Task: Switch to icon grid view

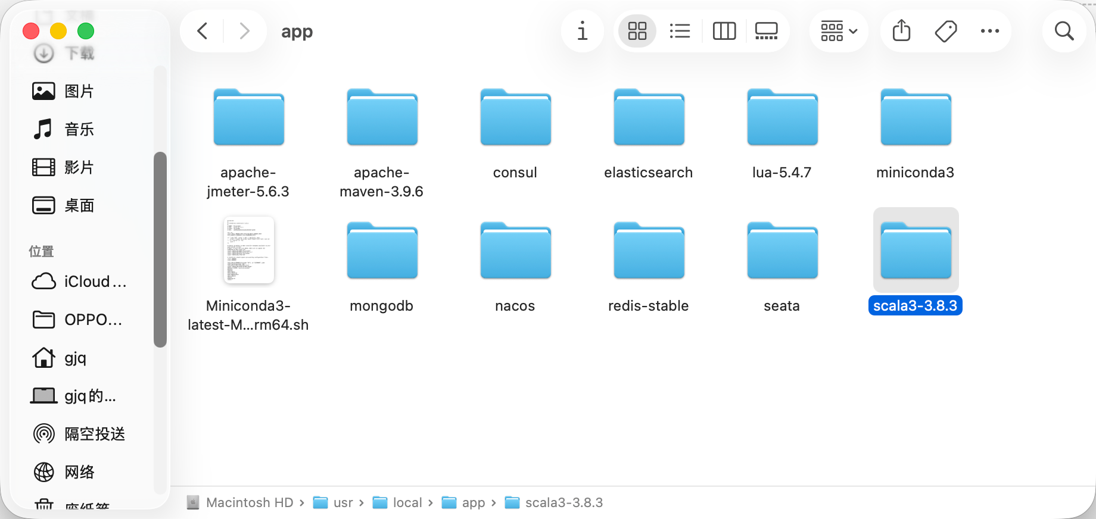Action: click(637, 31)
